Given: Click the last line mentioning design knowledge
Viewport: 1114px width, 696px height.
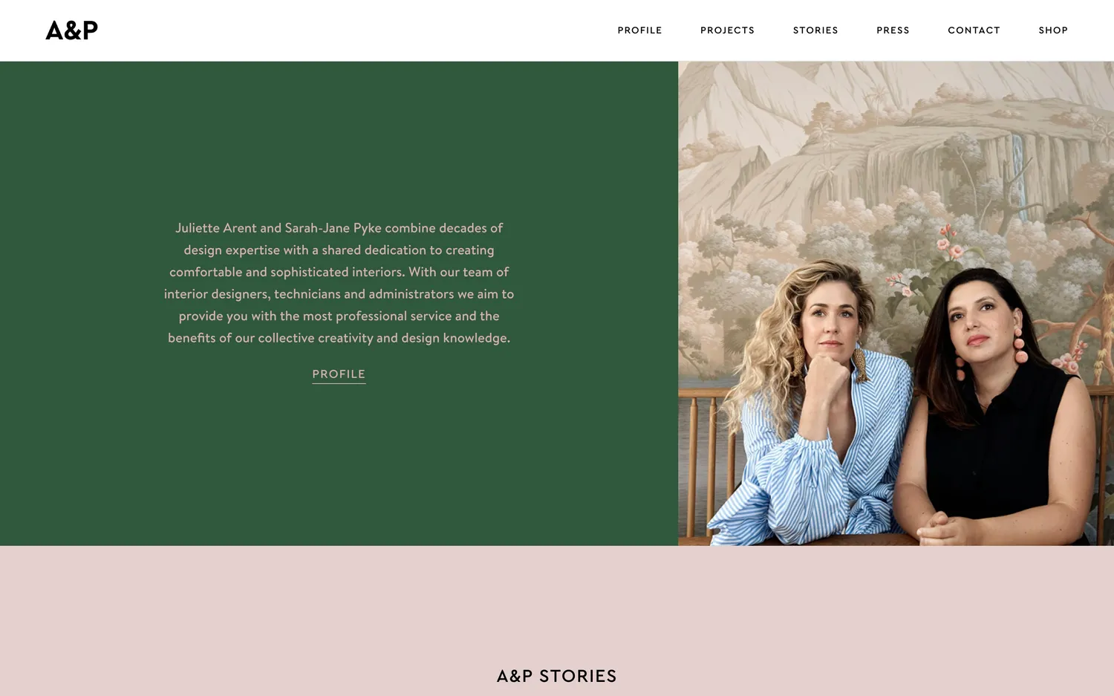Looking at the screenshot, I should click(339, 338).
